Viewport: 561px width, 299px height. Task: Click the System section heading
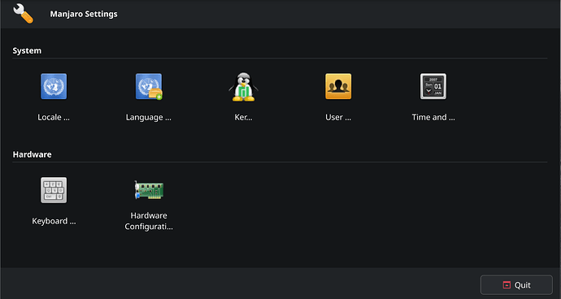click(x=27, y=51)
